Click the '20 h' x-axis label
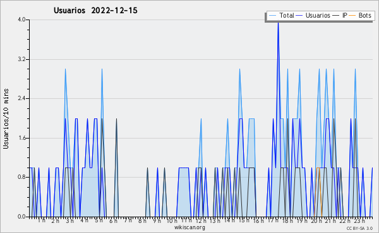379x233 pixels. [x=316, y=220]
